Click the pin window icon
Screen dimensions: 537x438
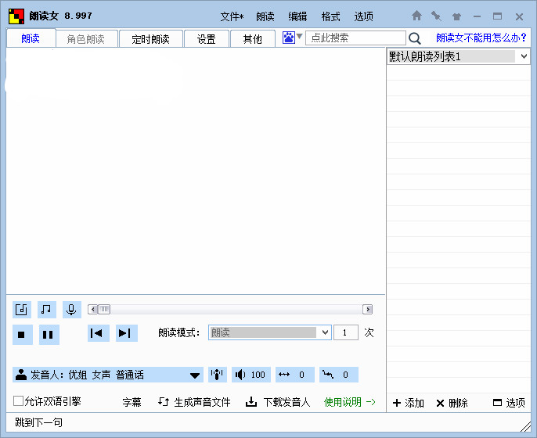tap(436, 16)
